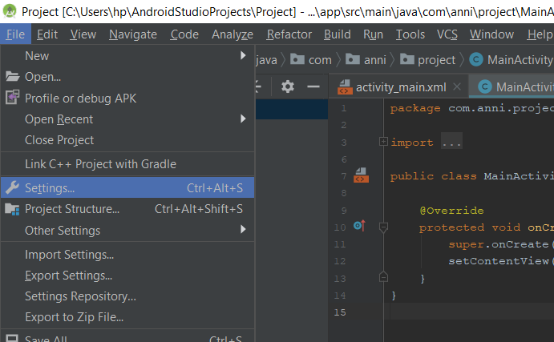Expand the folded import block on line 3

[x=383, y=142]
